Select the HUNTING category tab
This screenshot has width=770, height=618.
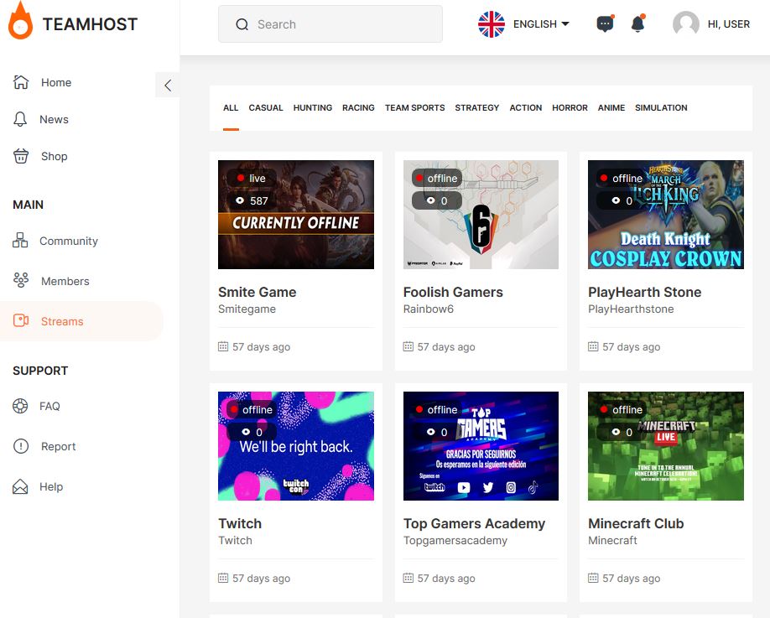313,107
